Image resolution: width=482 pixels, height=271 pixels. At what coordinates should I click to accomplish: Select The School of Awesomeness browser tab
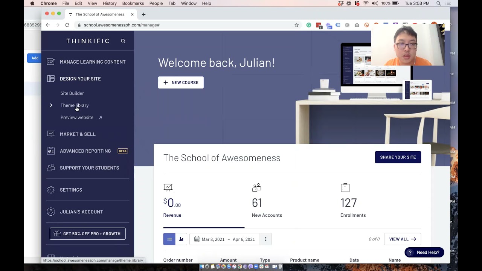100,14
